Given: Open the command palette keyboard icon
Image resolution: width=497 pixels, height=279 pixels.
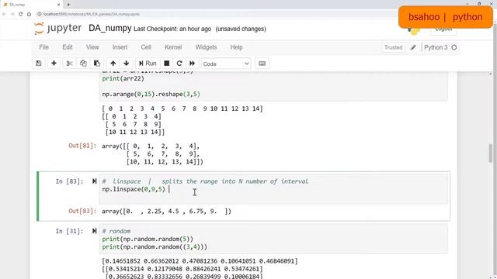Looking at the screenshot, I should 262,64.
